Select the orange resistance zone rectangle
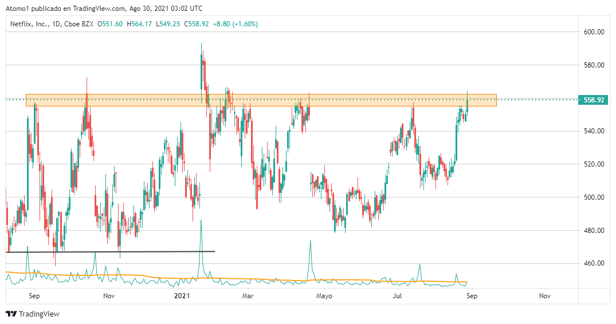The height and width of the screenshot is (324, 616). click(x=261, y=100)
